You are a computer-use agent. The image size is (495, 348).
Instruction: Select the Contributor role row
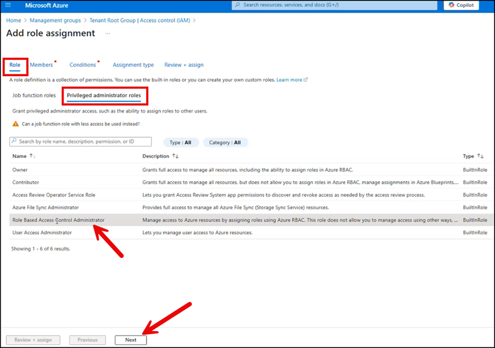251,182
